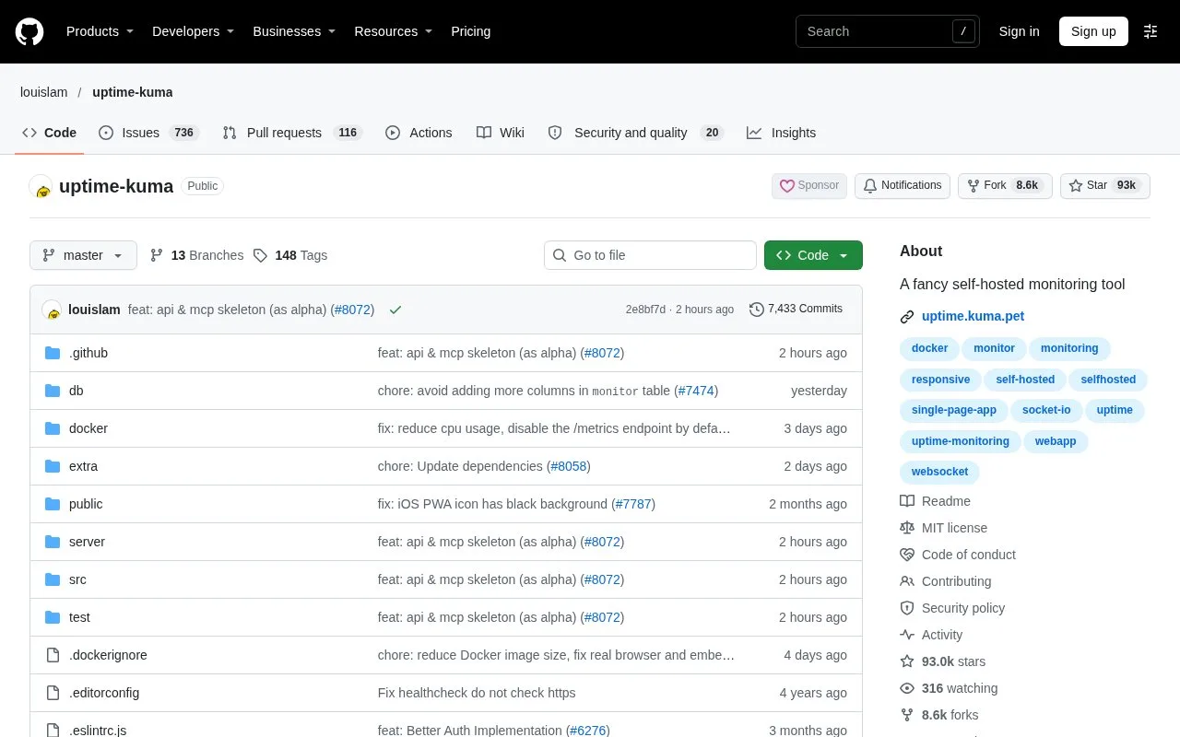Open the Code tab

click(x=50, y=133)
